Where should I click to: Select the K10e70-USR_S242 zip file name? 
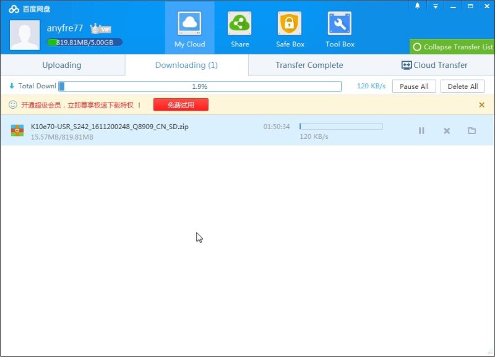tap(110, 127)
